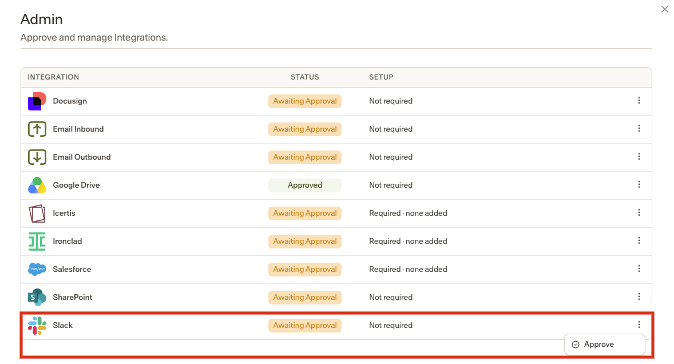Open the SharePoint row actions menu
The height and width of the screenshot is (364, 674).
point(639,296)
